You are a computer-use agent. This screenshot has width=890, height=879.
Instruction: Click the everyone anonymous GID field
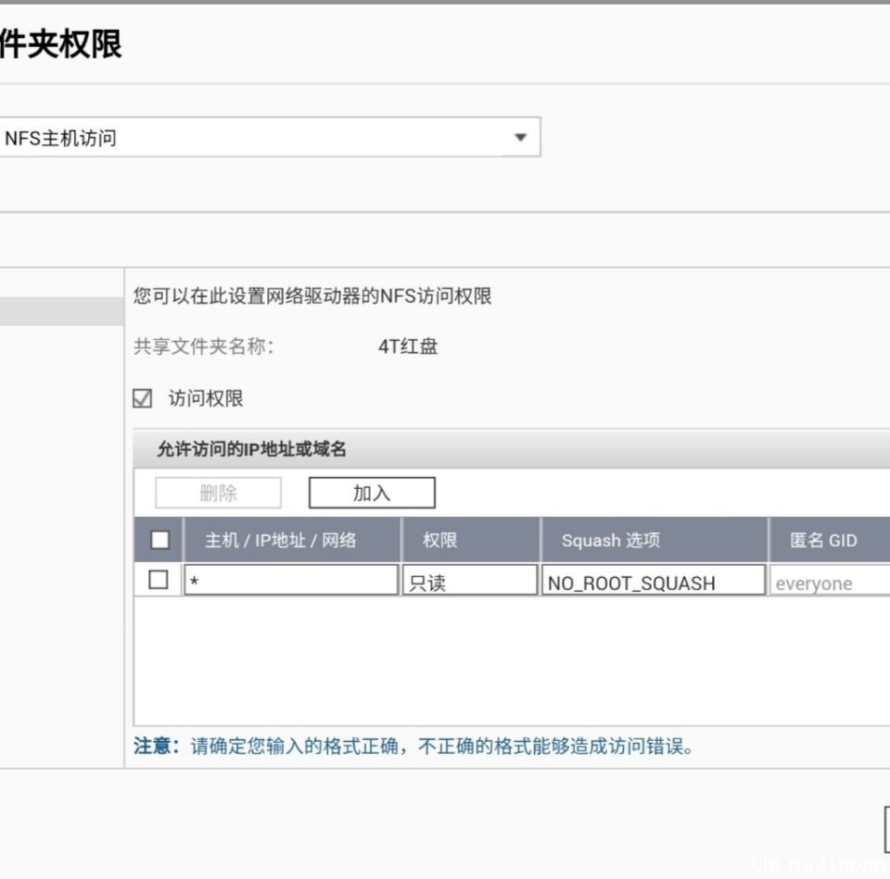[x=828, y=583]
